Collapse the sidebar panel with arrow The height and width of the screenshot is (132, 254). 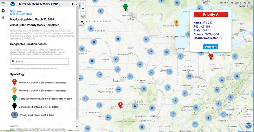tap(72, 4)
